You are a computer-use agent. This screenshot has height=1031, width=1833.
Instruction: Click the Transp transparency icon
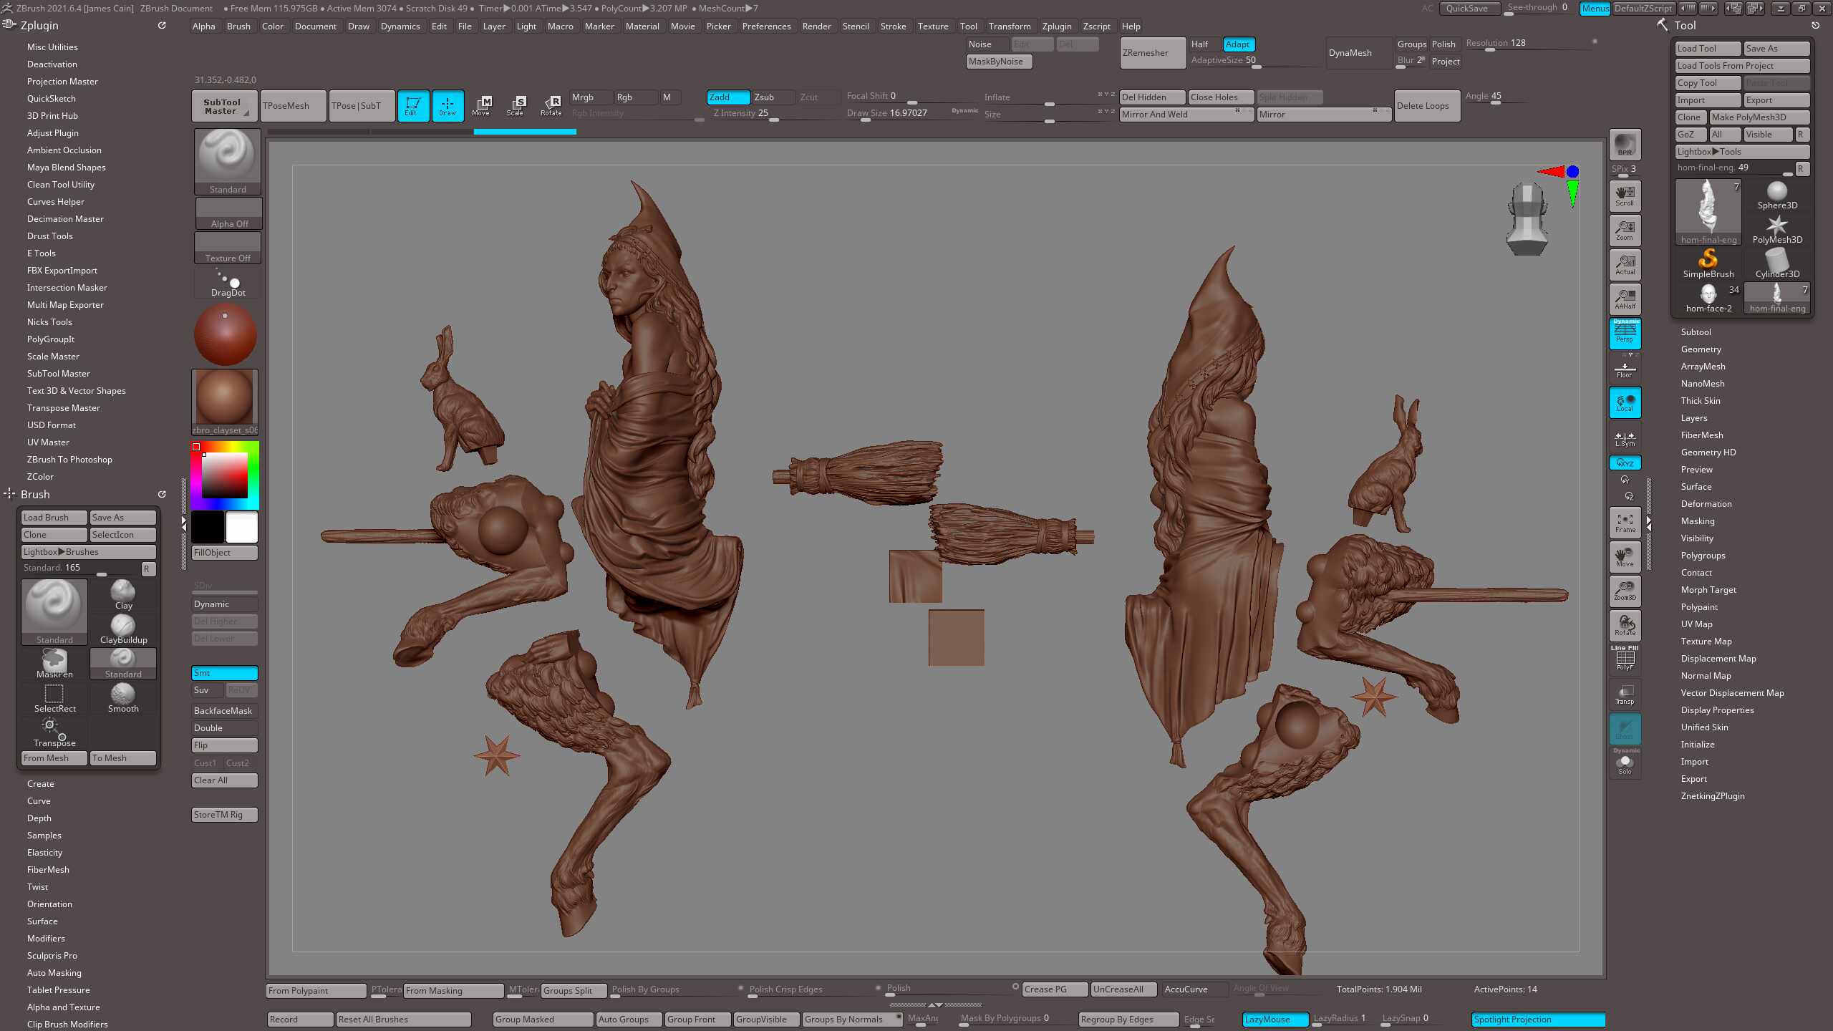[x=1625, y=694]
